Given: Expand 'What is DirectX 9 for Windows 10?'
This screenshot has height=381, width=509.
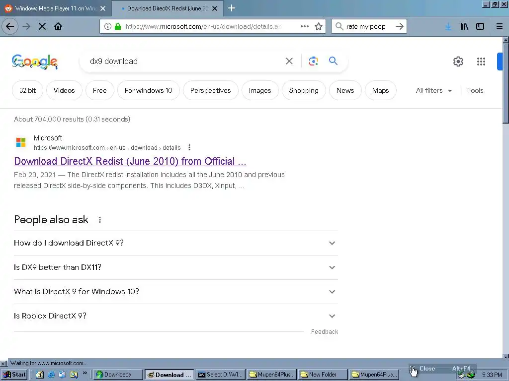Looking at the screenshot, I should [175, 292].
